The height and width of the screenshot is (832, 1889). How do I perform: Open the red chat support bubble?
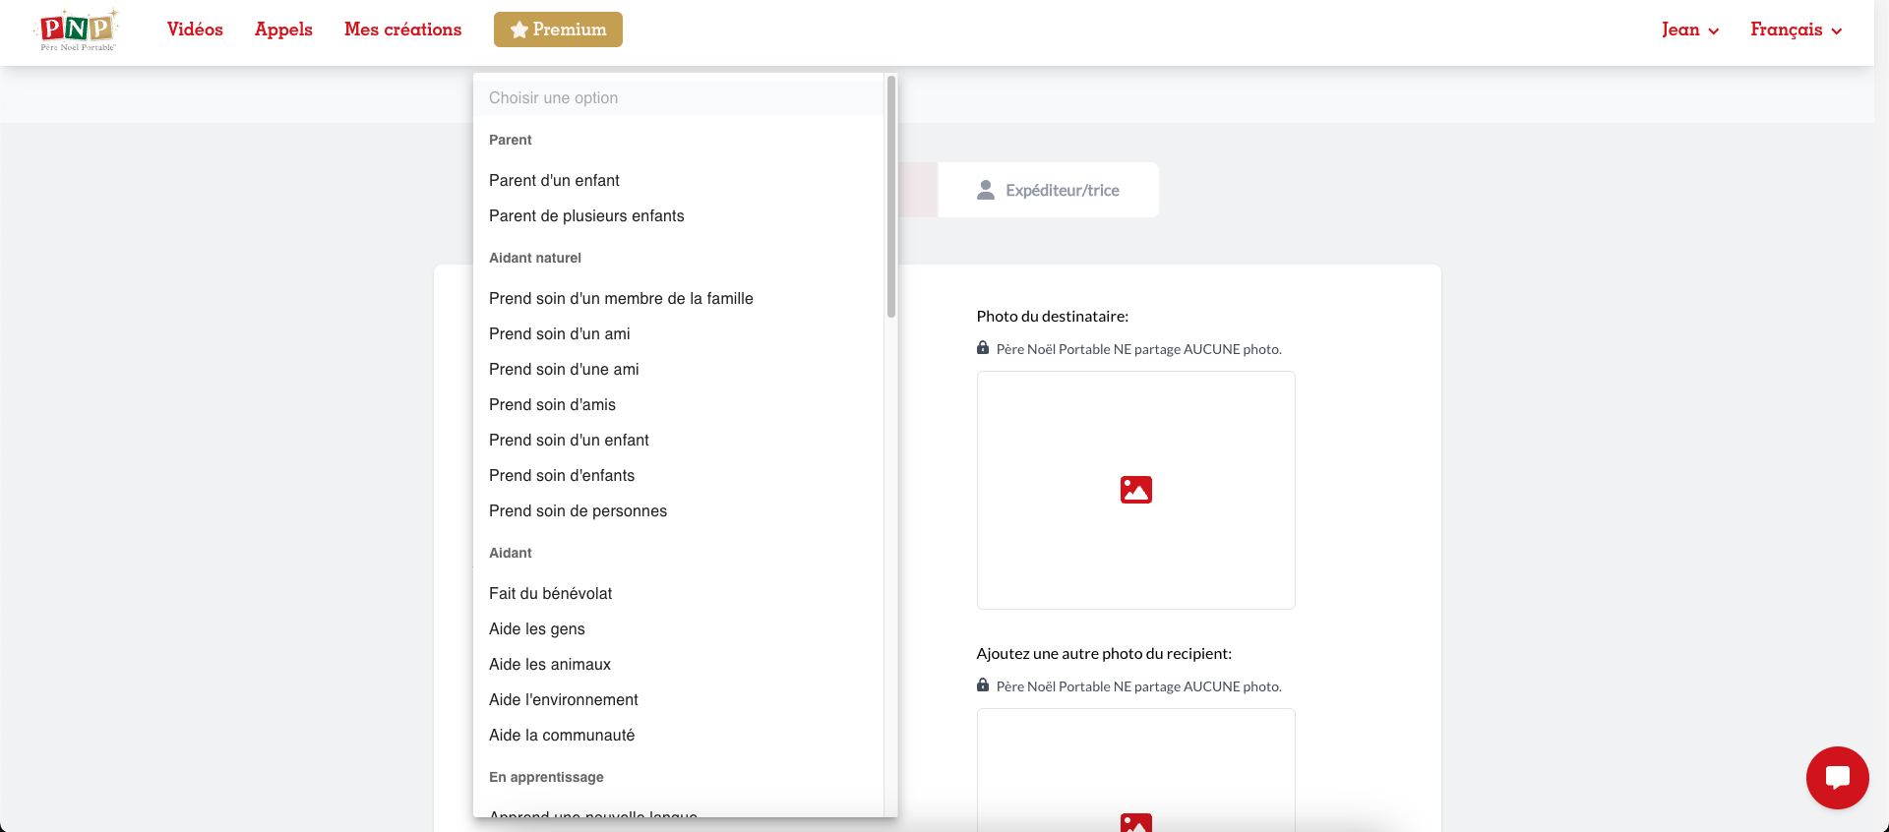coord(1837,778)
